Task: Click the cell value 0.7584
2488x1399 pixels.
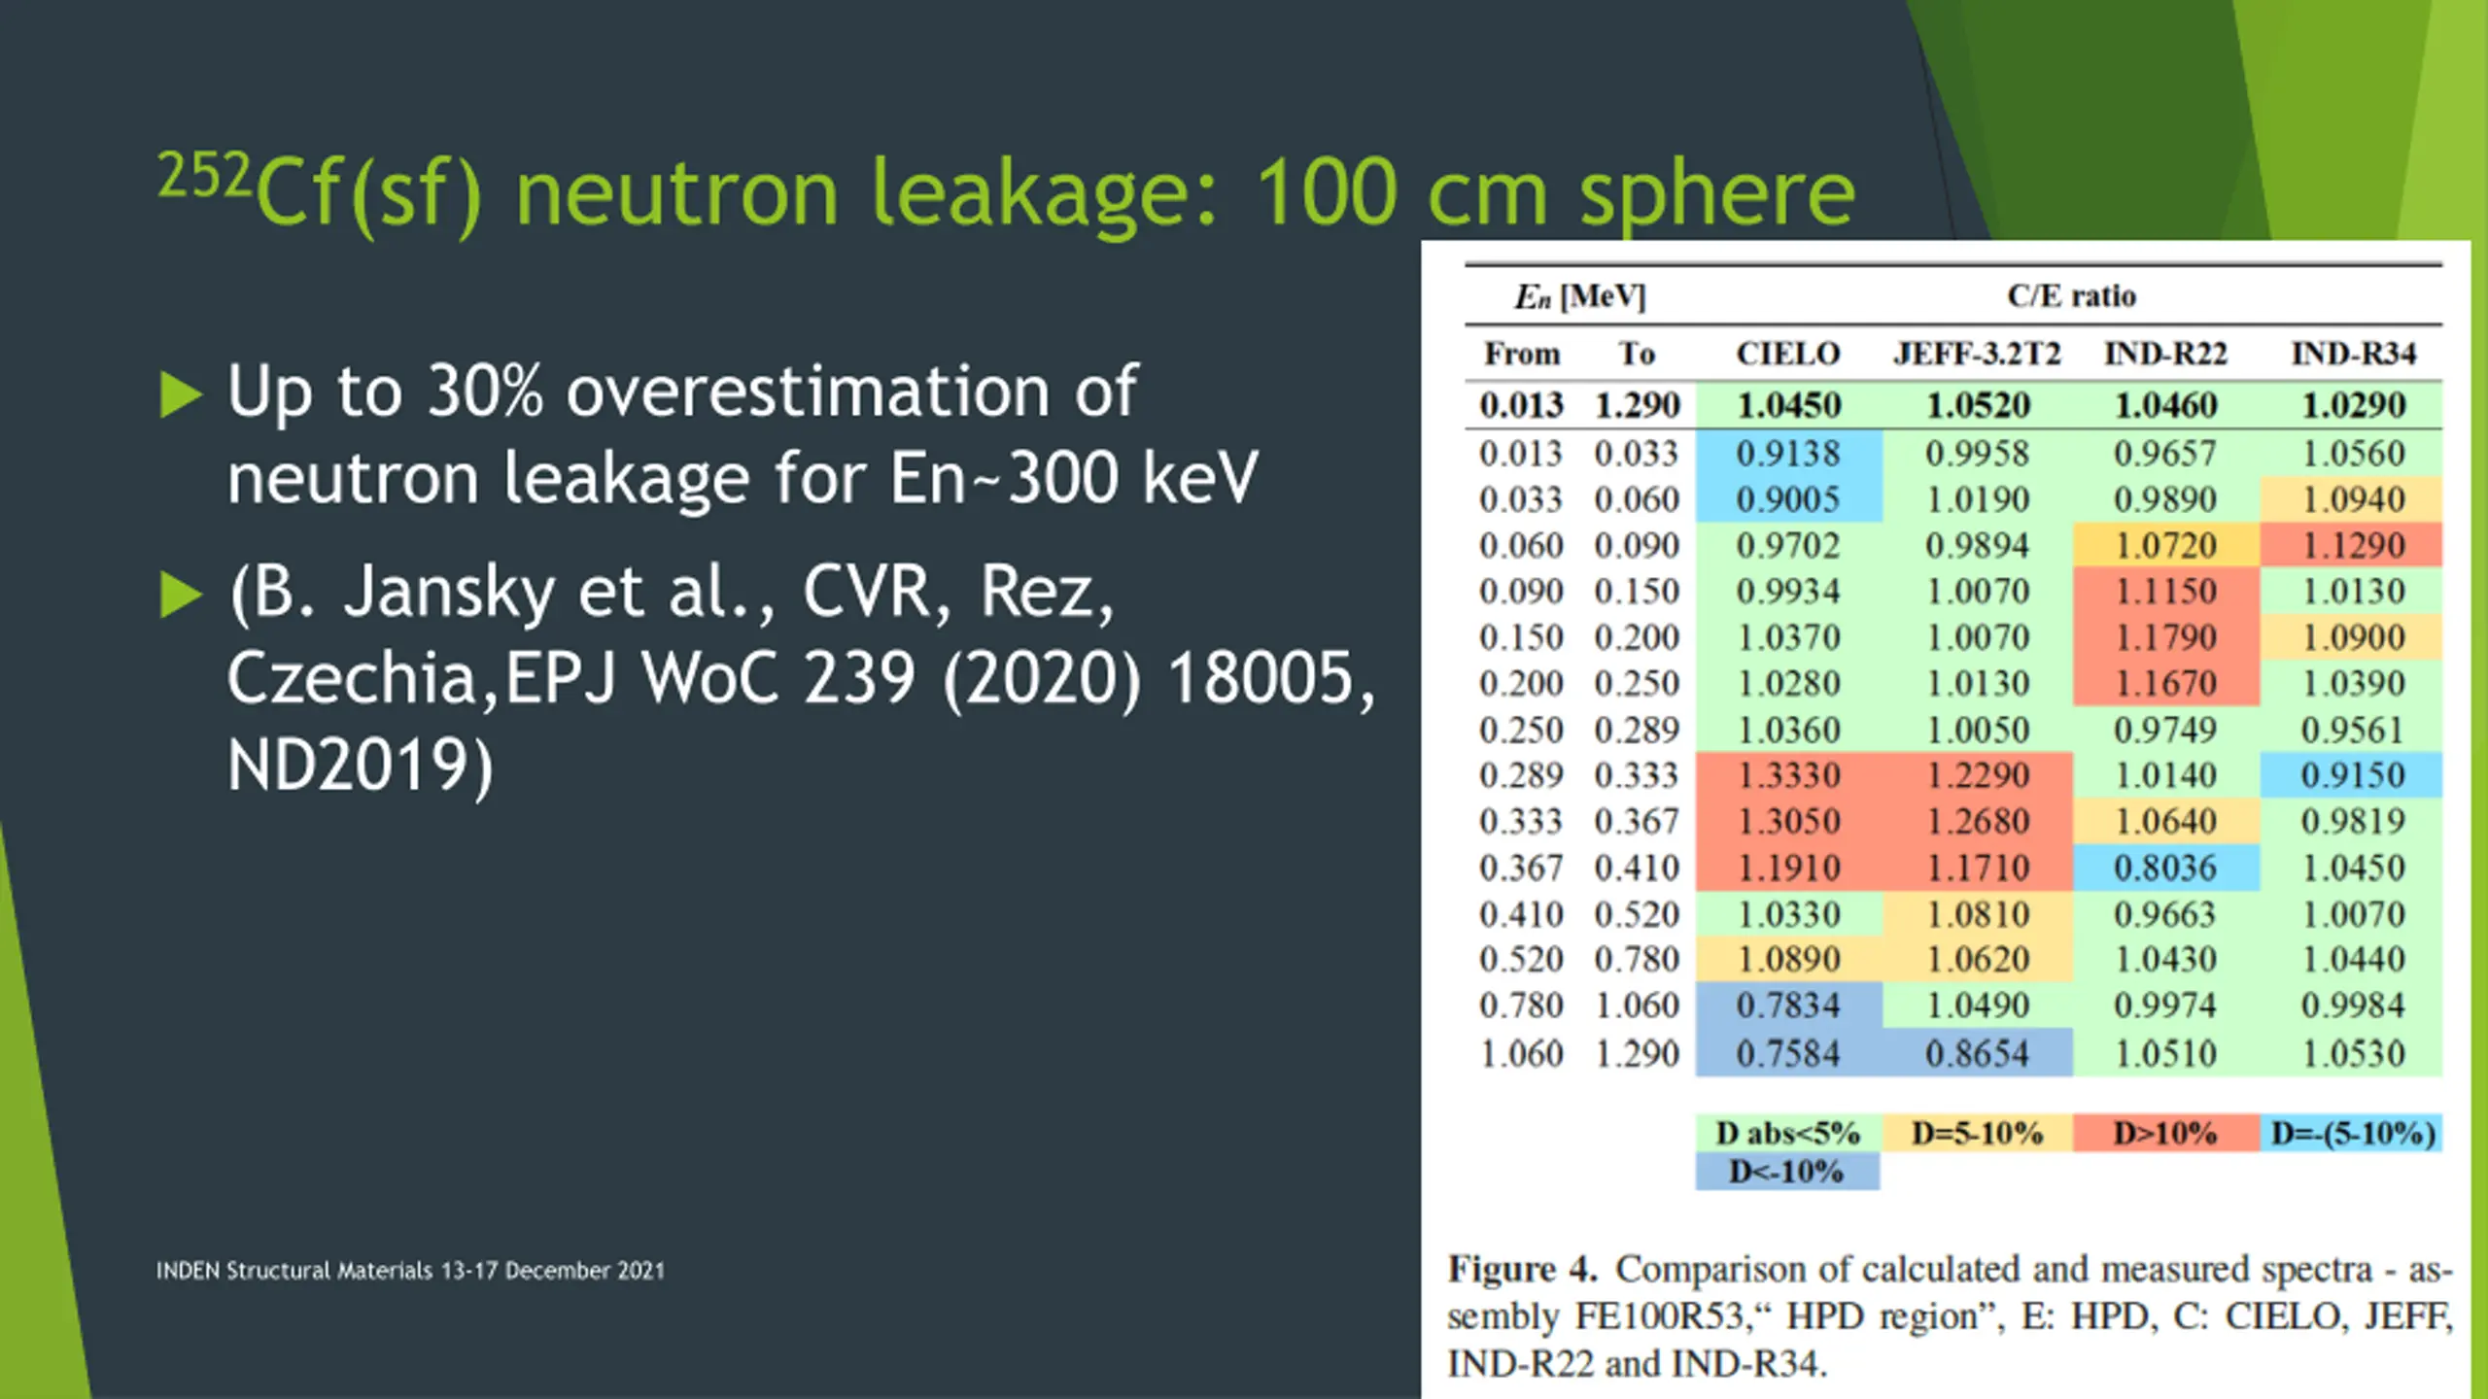Action: tap(1788, 1054)
